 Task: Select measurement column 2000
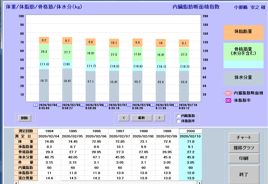[191, 131]
